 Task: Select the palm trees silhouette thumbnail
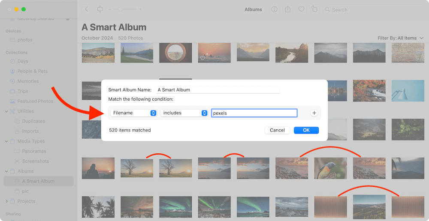(98, 207)
